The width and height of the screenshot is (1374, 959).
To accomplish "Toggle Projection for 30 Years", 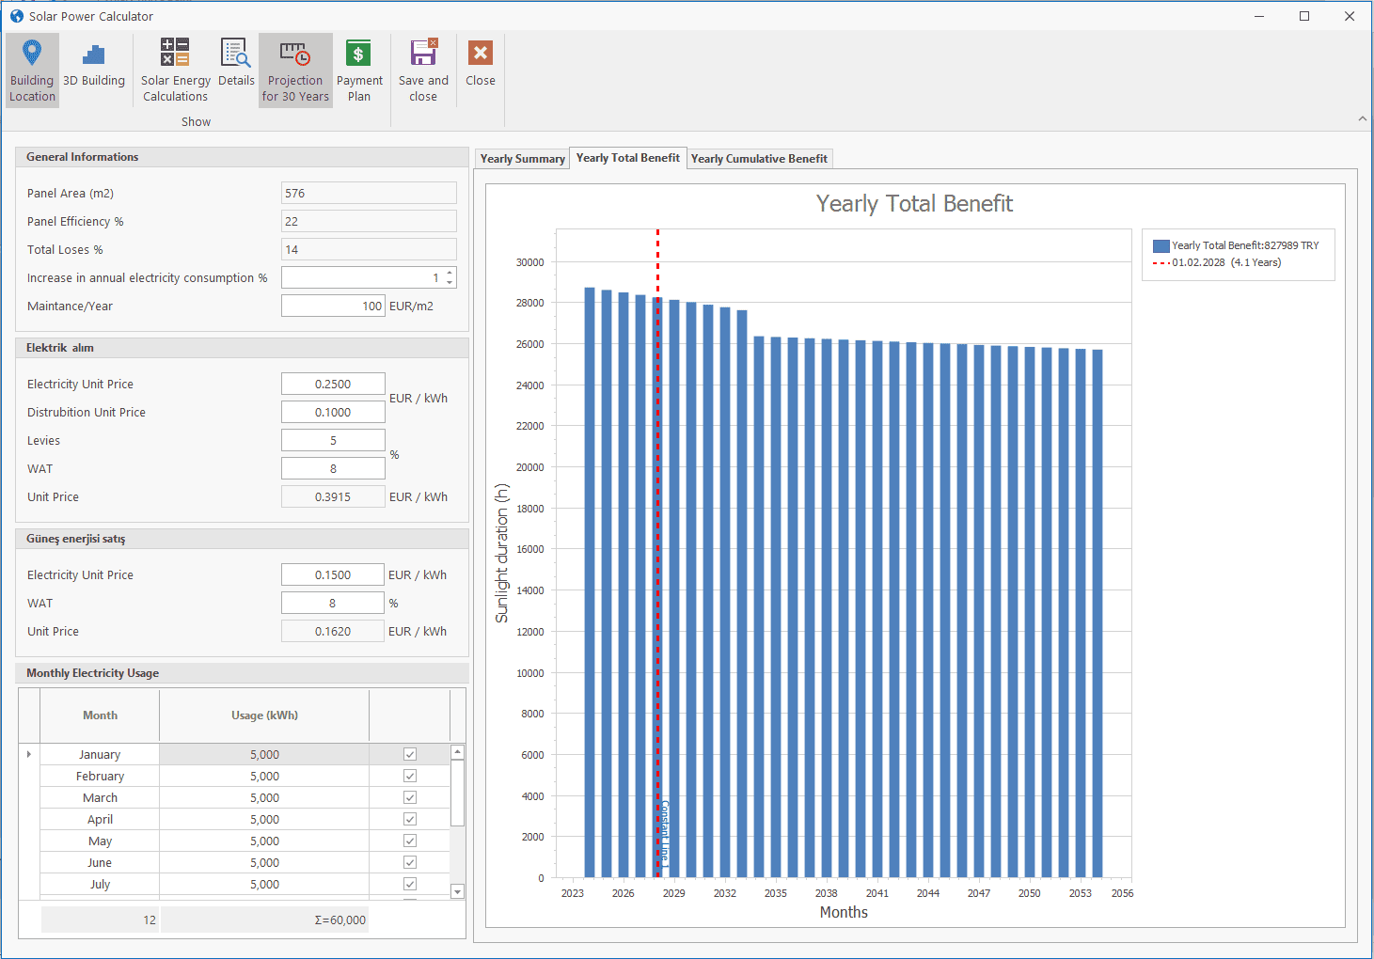I will 295,71.
